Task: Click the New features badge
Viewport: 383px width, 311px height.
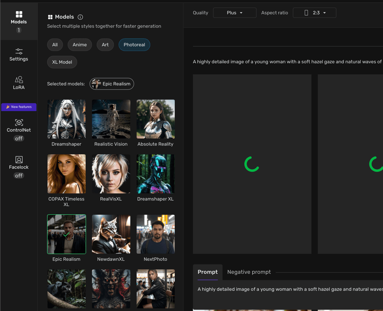Action: (19, 107)
